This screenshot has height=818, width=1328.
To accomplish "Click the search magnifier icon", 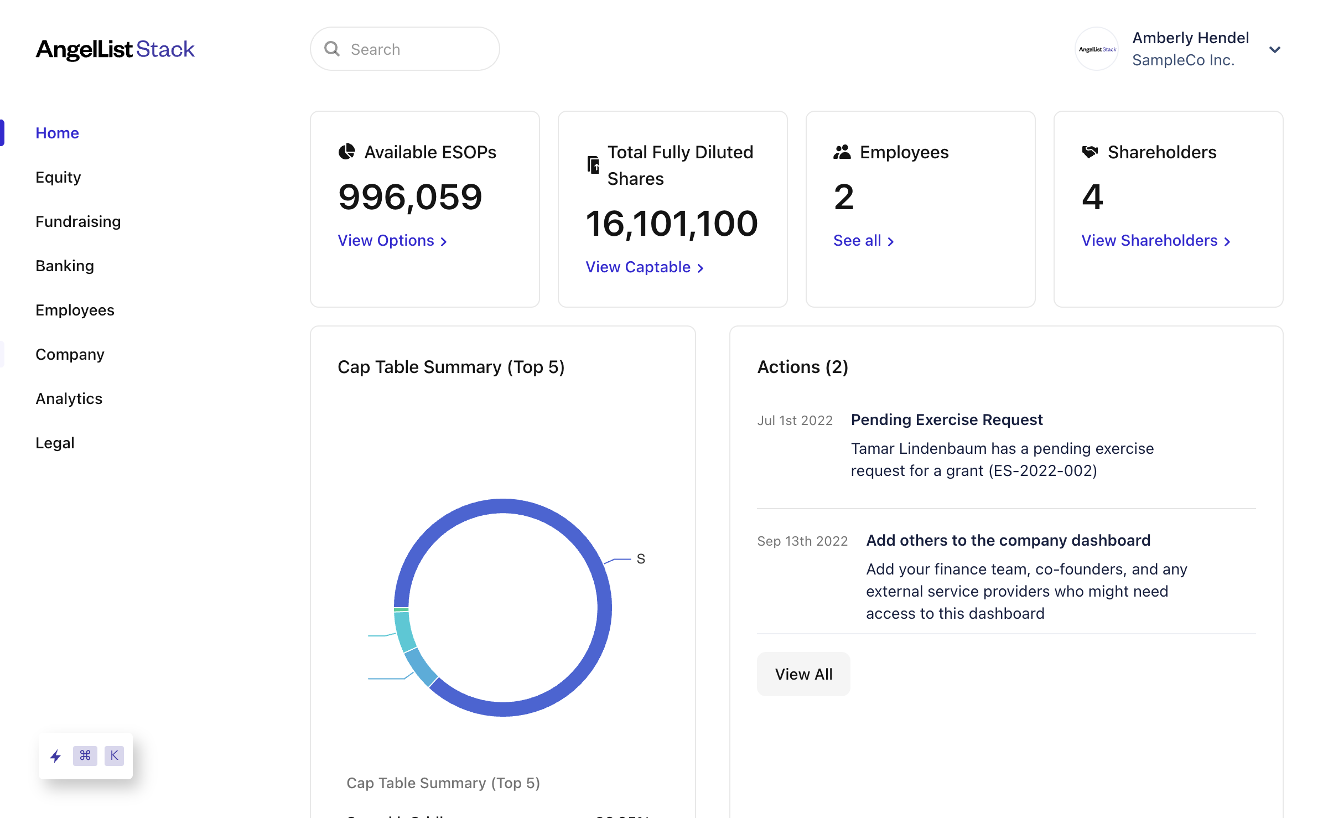I will 332,49.
